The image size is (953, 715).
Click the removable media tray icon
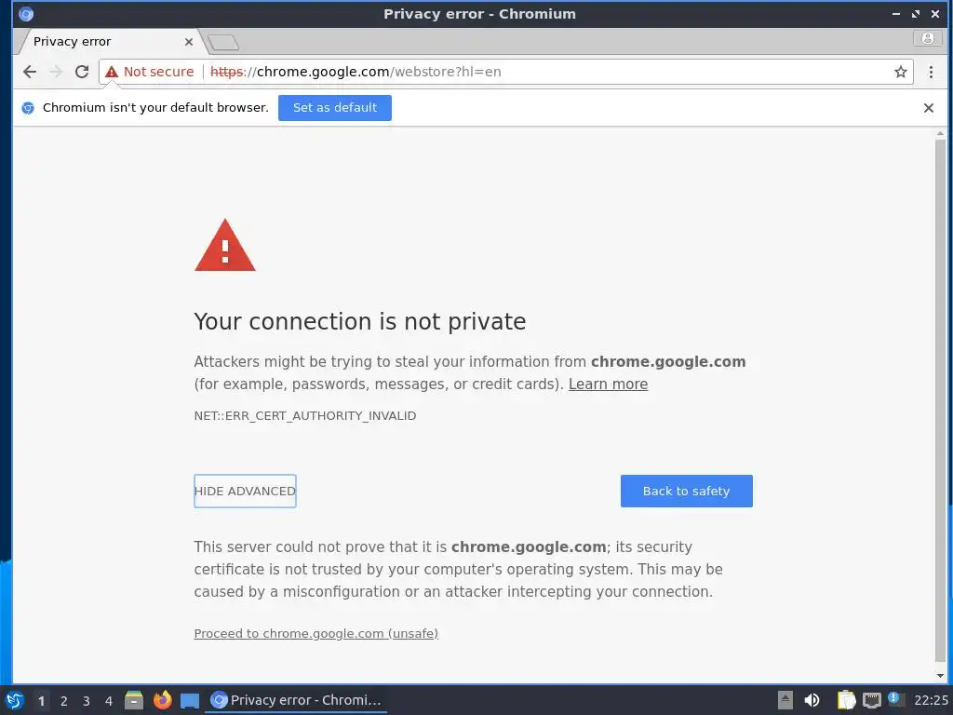pos(785,700)
